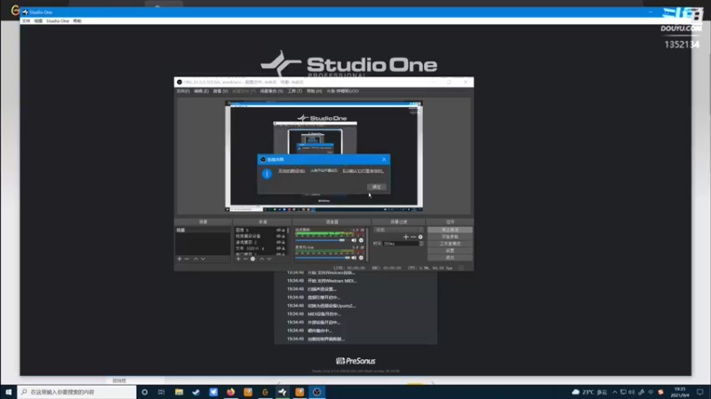
Task: Open OBS 场景集合(S) menu
Action: click(272, 91)
